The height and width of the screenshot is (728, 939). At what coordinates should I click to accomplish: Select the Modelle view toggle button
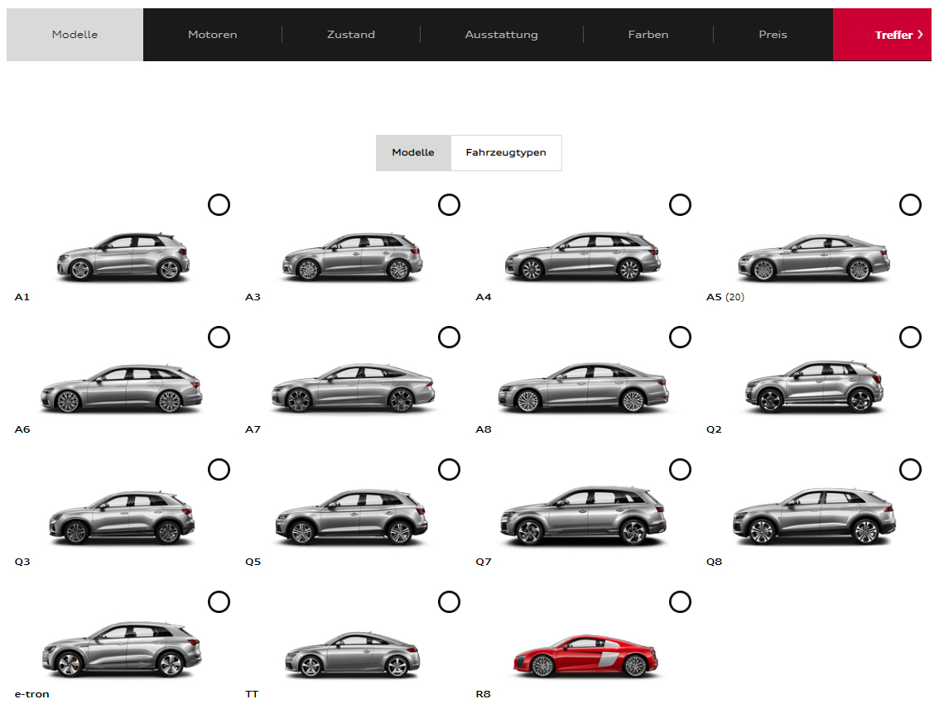[413, 152]
